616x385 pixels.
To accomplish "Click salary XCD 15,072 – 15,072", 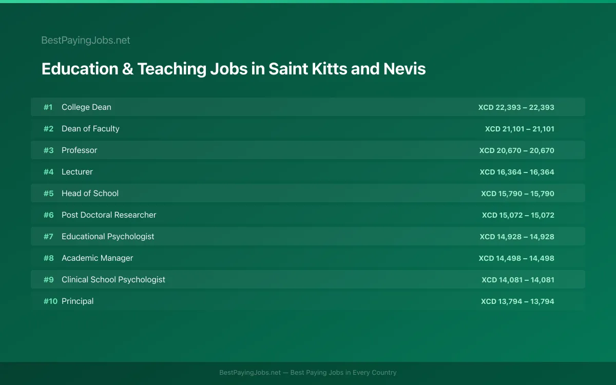I will click(x=518, y=215).
